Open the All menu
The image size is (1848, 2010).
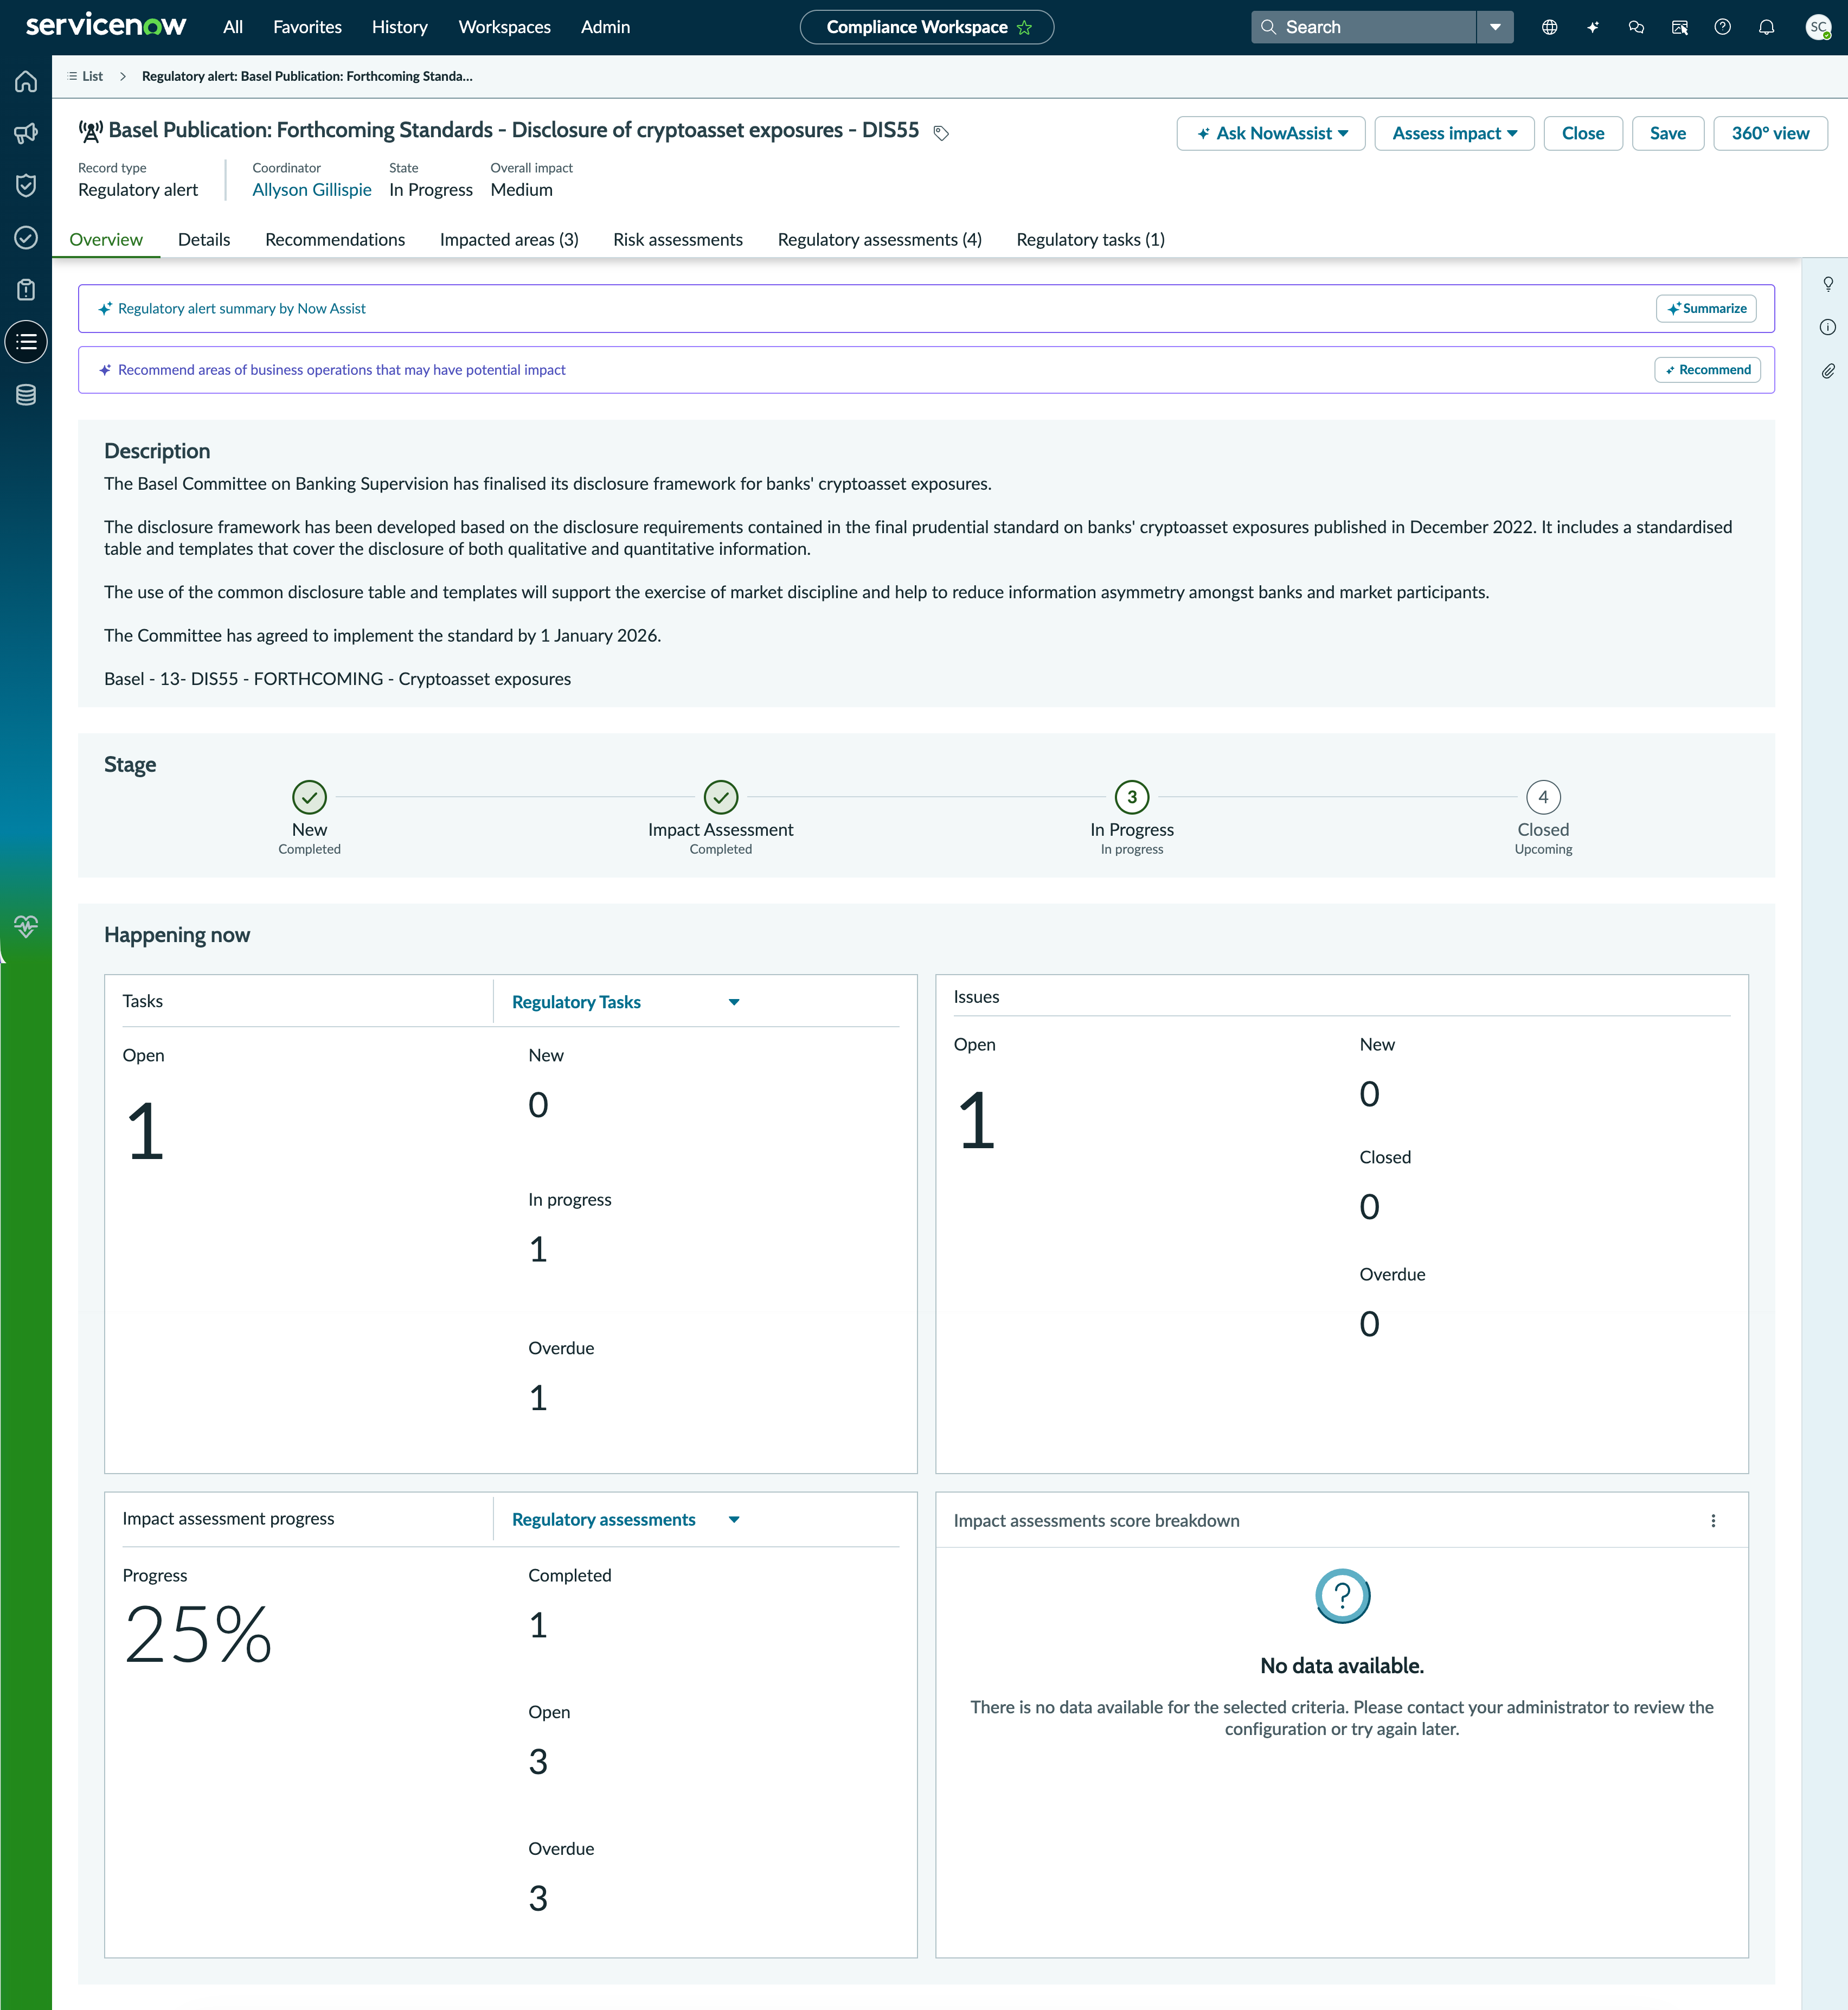pos(233,27)
